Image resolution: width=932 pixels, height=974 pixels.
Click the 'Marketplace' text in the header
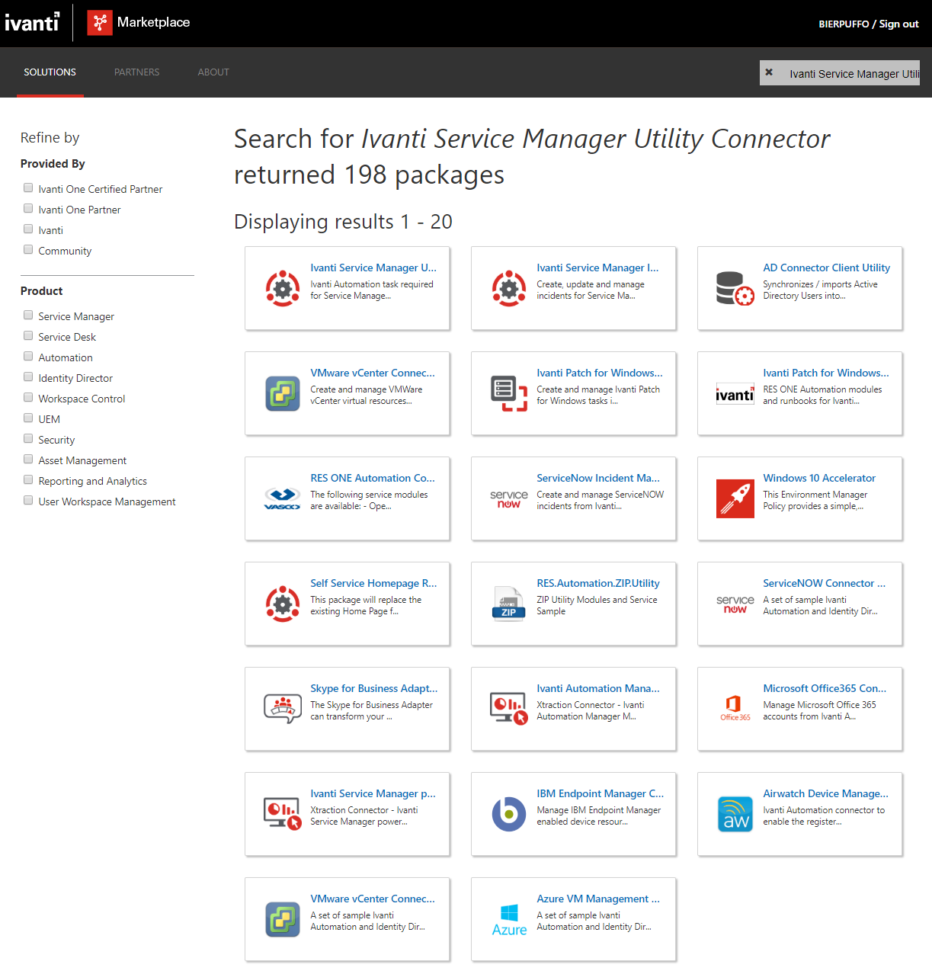154,22
